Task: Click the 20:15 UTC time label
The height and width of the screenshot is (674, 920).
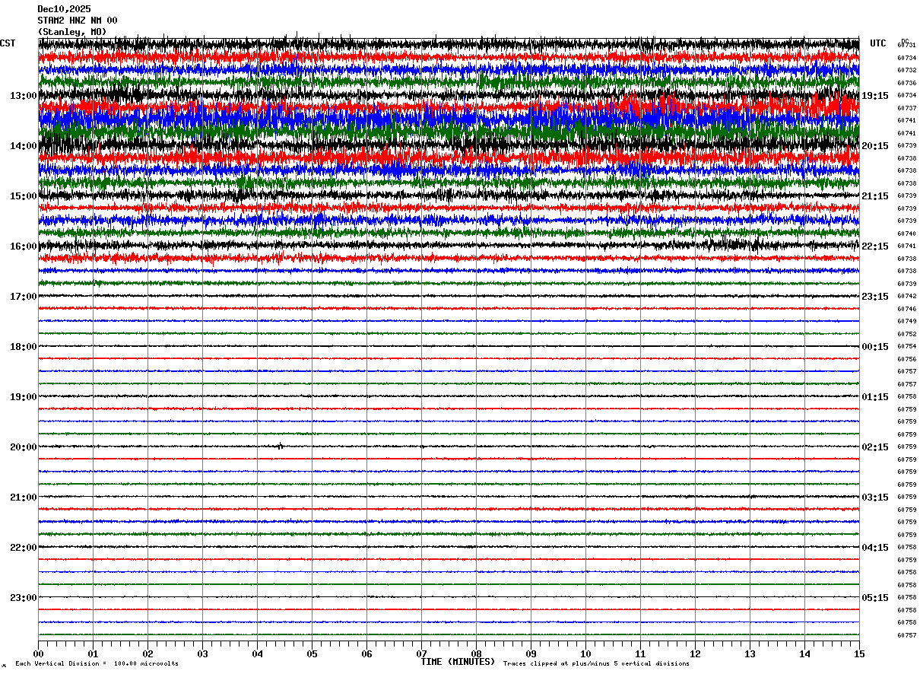Action: (x=874, y=146)
